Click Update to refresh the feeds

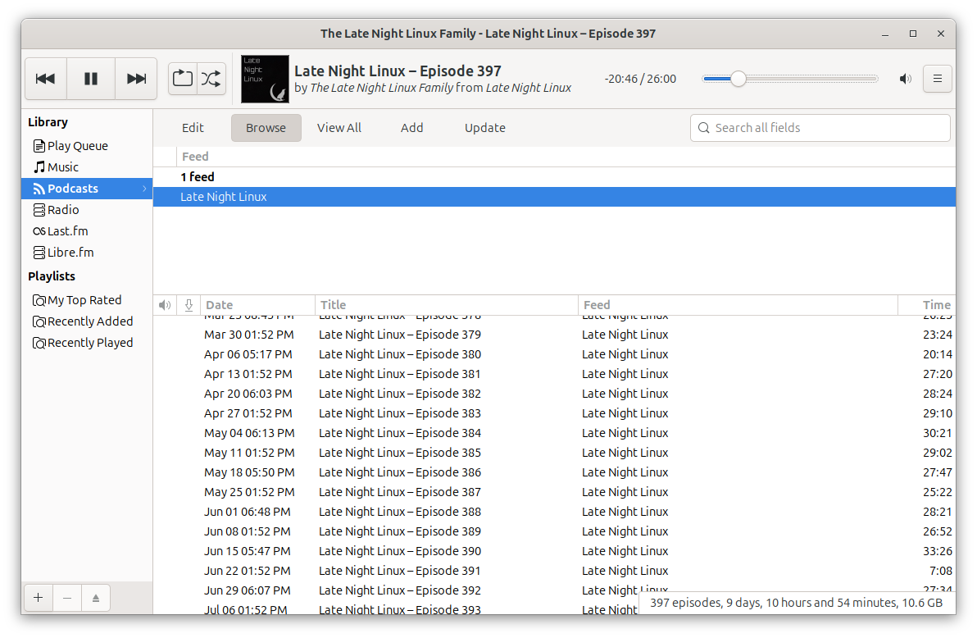tap(484, 128)
